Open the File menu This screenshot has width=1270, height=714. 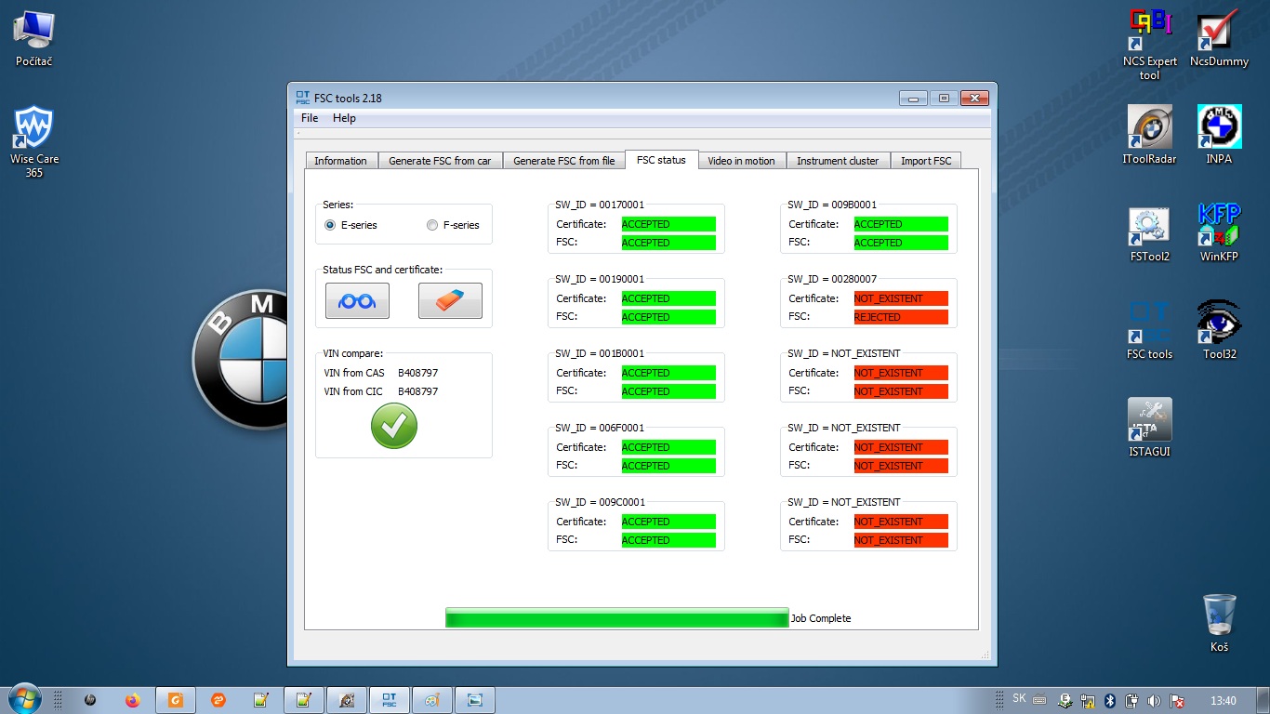pos(310,118)
